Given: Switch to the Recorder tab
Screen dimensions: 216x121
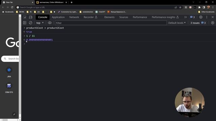Looking at the screenshot, I should point(90,17).
